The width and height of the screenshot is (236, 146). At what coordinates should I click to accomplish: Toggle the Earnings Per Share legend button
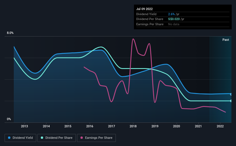point(96,138)
